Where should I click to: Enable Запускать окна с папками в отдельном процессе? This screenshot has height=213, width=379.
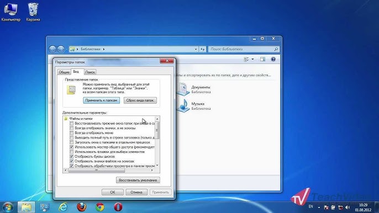(x=72, y=142)
